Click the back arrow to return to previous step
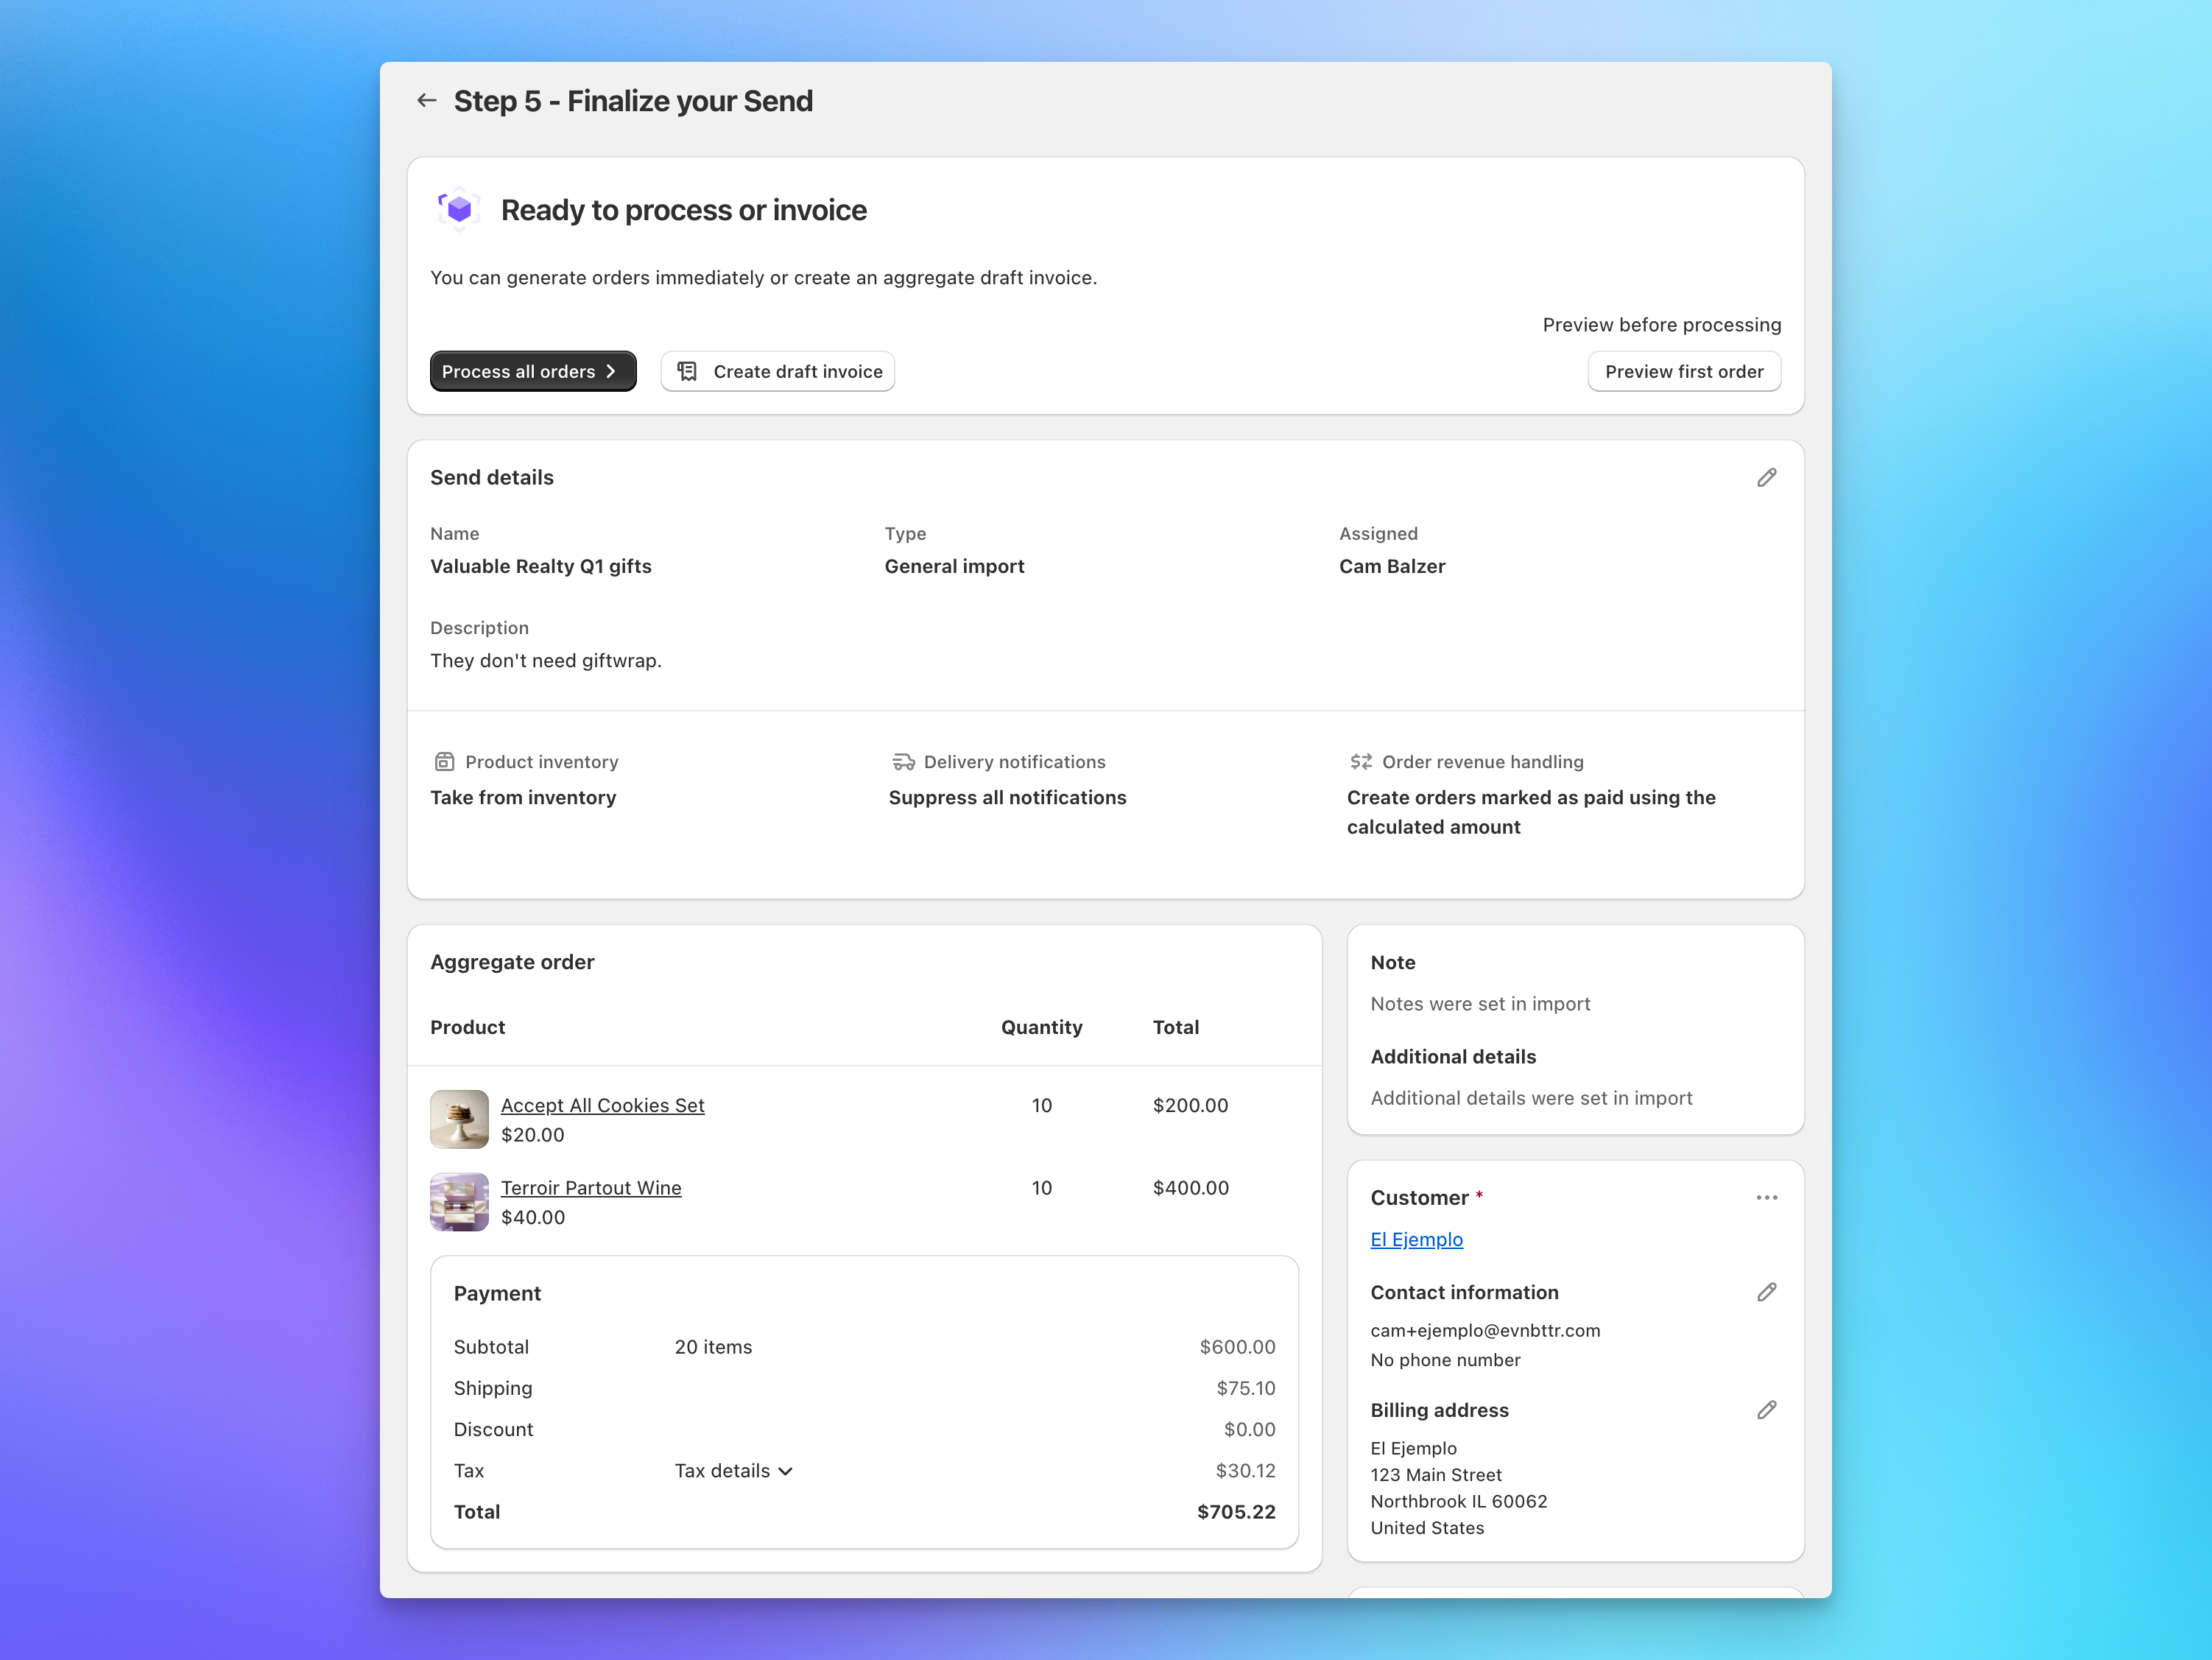This screenshot has width=2212, height=1660. tap(427, 100)
